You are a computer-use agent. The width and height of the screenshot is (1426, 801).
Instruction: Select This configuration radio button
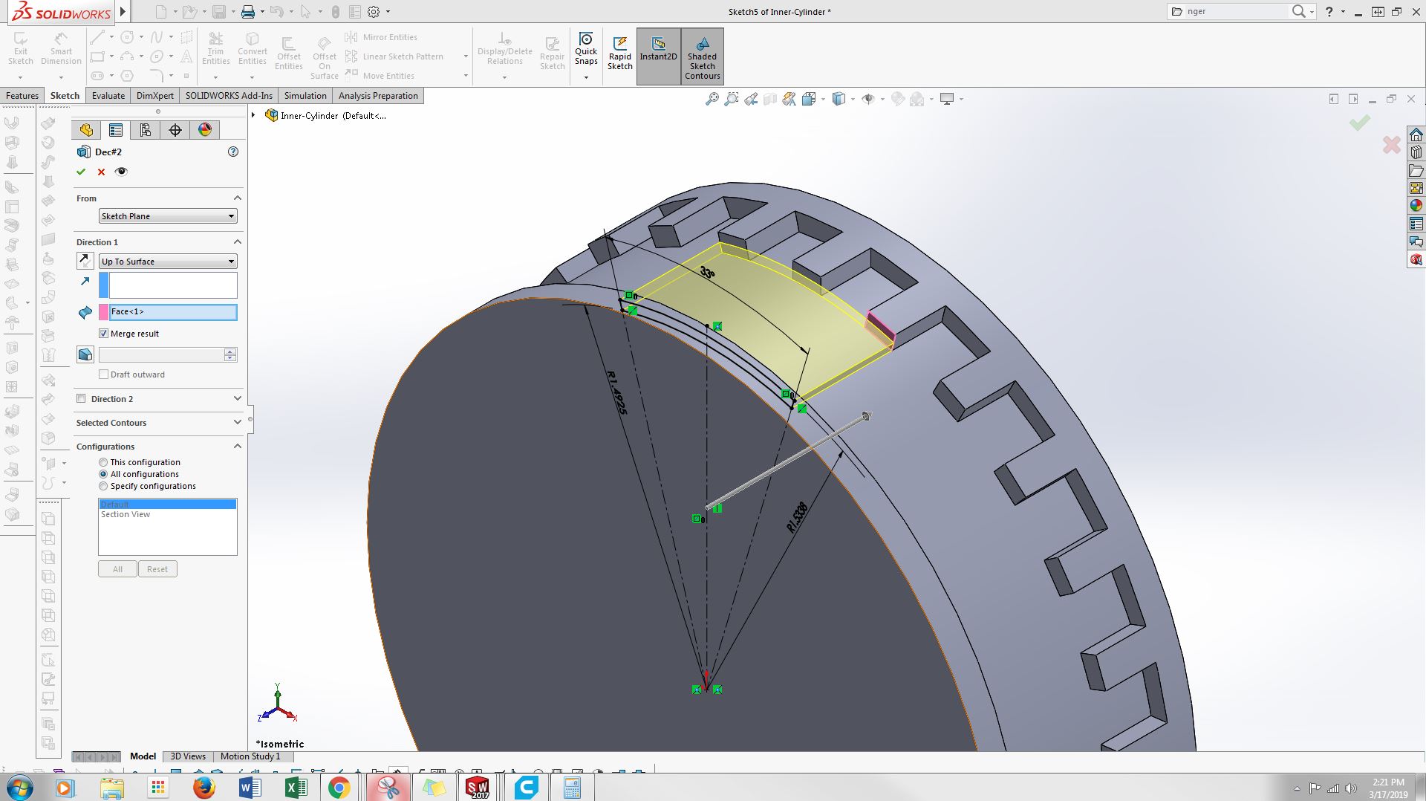coord(103,462)
